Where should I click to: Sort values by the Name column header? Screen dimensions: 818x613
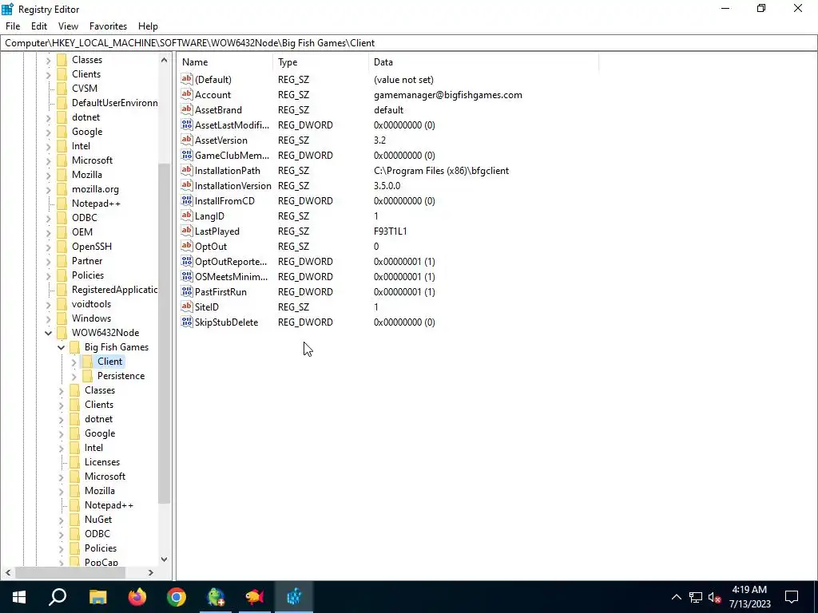[x=224, y=62]
